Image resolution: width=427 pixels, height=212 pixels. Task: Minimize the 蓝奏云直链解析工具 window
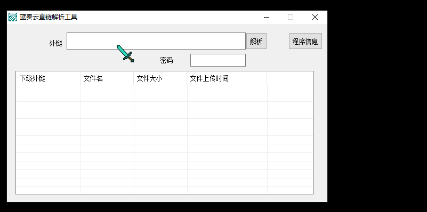(267, 17)
